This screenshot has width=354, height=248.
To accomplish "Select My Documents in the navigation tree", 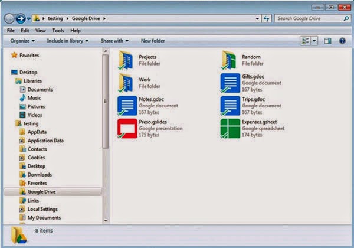I will click(x=44, y=217).
